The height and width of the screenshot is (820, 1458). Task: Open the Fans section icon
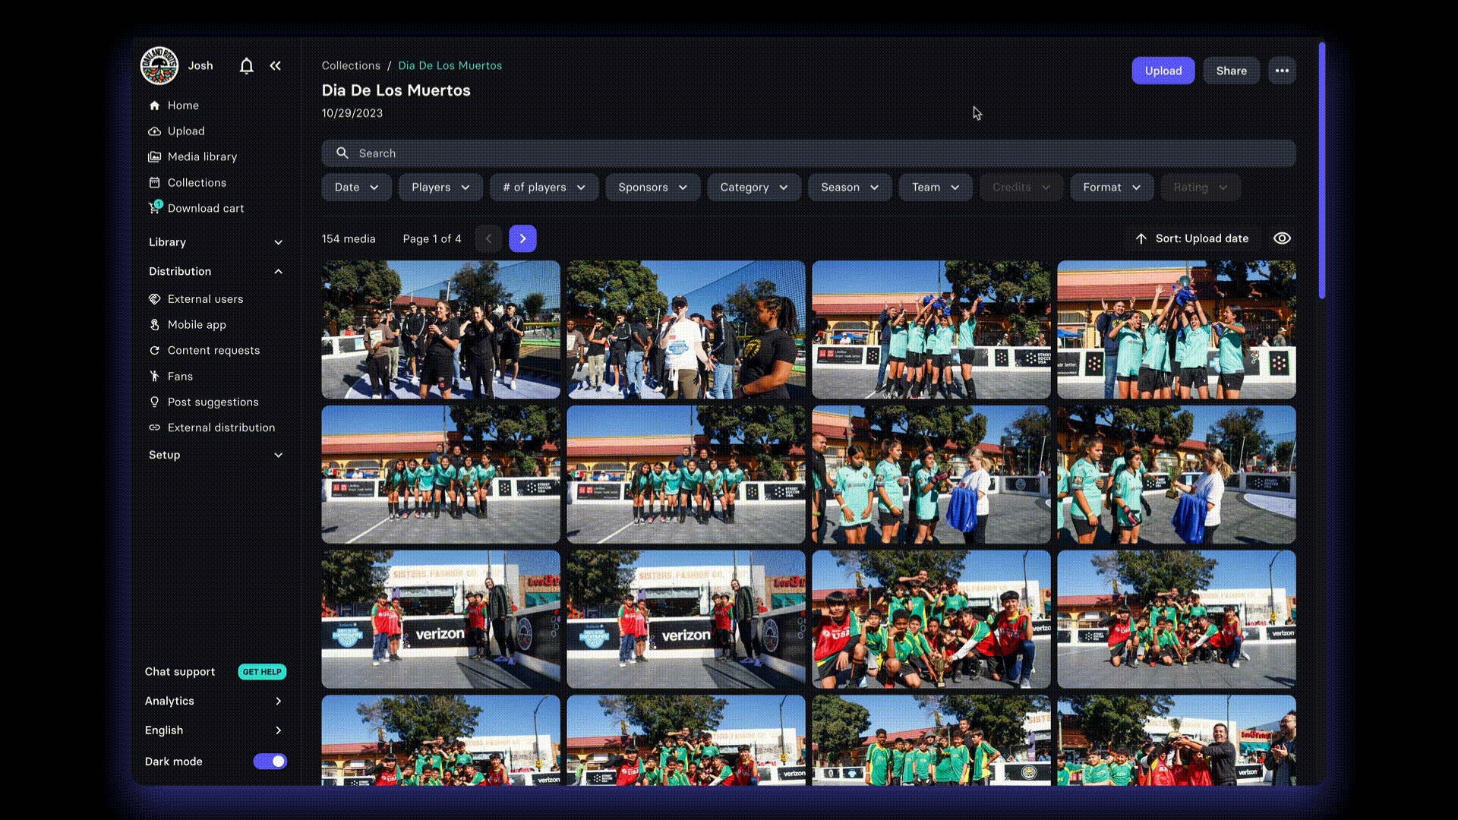[x=154, y=377]
